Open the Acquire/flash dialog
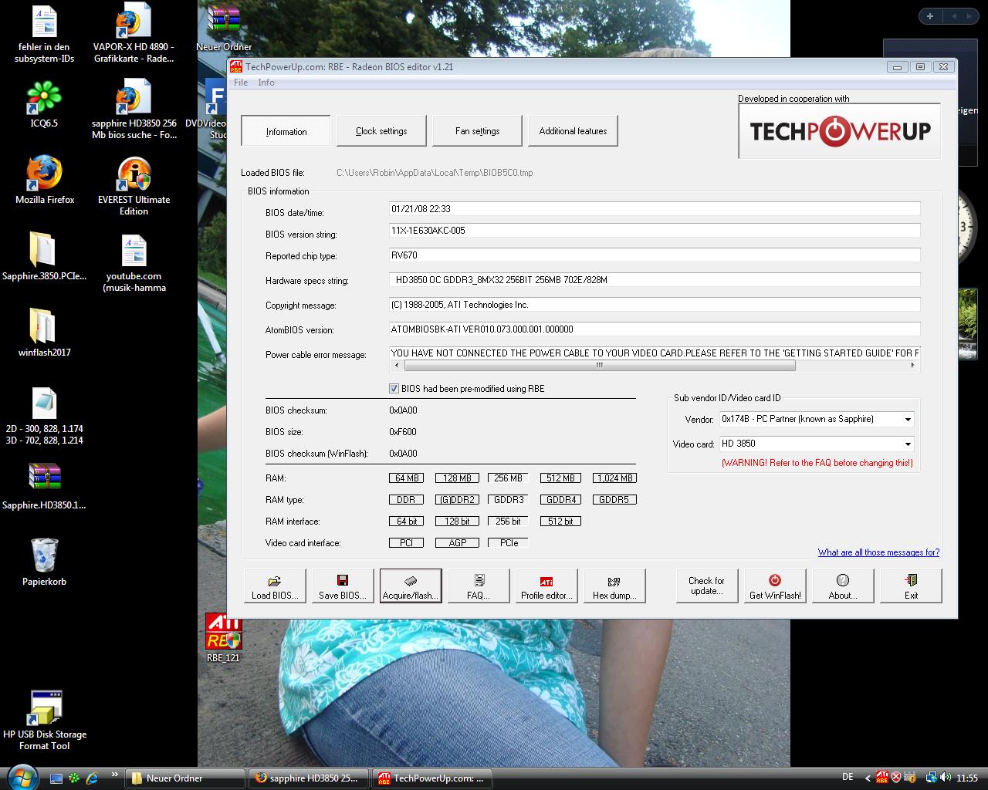Viewport: 988px width, 790px height. point(411,586)
